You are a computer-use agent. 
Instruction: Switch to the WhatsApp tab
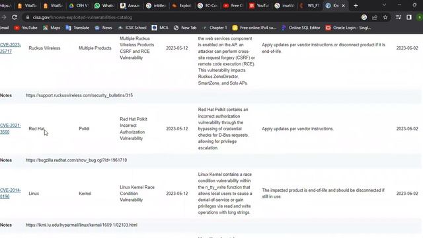pyautogui.click(x=104, y=5)
